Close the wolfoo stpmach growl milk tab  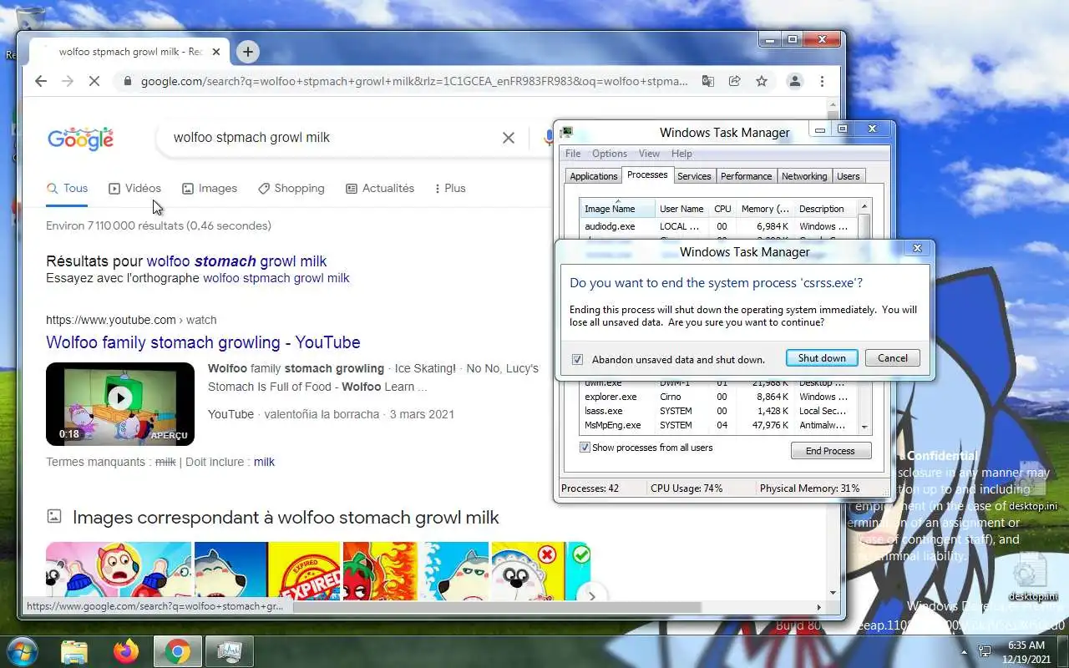click(x=216, y=52)
